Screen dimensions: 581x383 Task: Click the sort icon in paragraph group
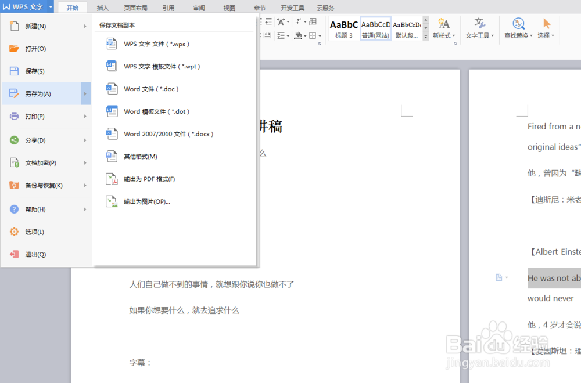(298, 21)
